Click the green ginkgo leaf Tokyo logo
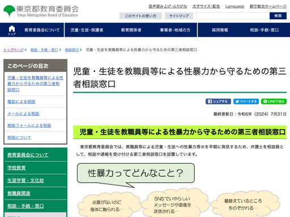 [9, 11]
